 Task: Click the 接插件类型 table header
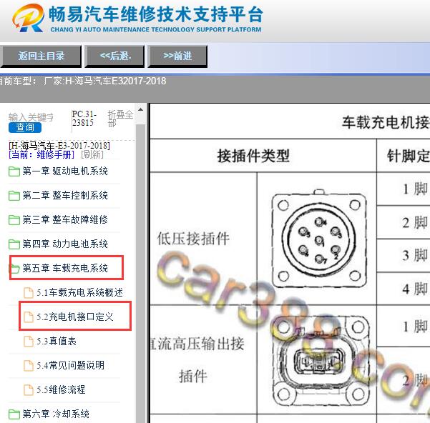[x=253, y=156]
